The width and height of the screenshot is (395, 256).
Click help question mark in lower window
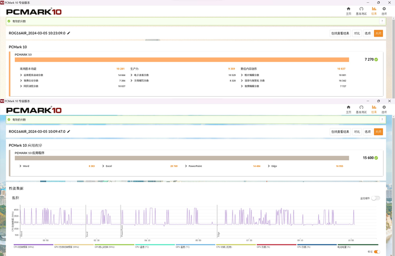click(382, 120)
